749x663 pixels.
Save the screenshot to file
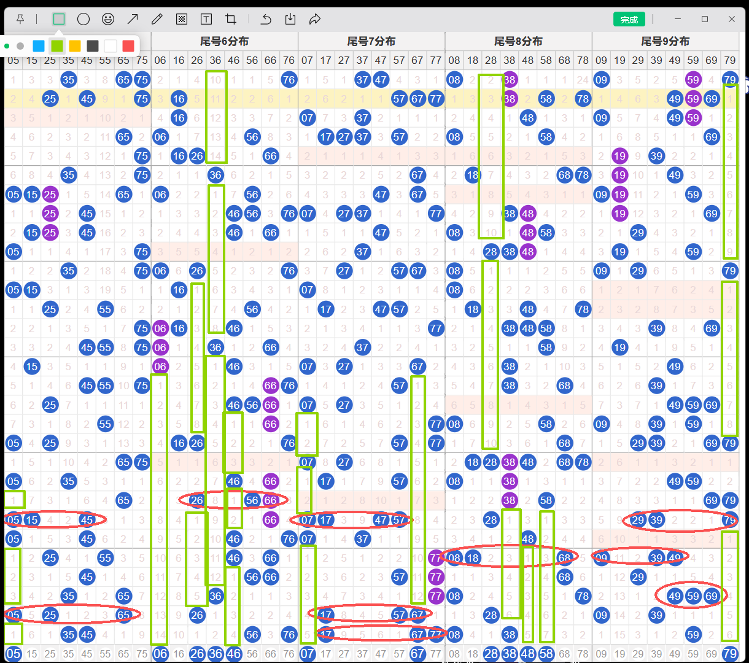pyautogui.click(x=290, y=20)
